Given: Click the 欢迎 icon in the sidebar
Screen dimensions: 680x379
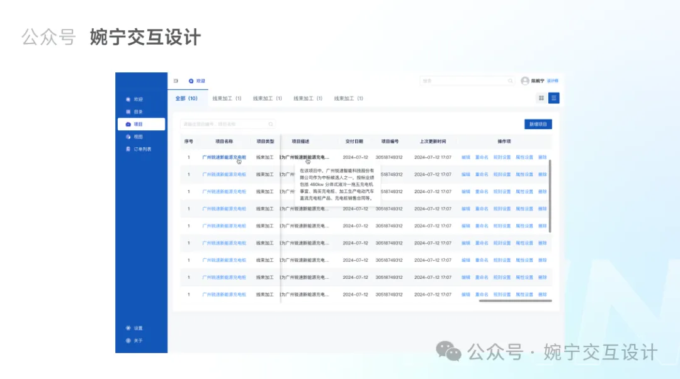Looking at the screenshot, I should click(128, 99).
